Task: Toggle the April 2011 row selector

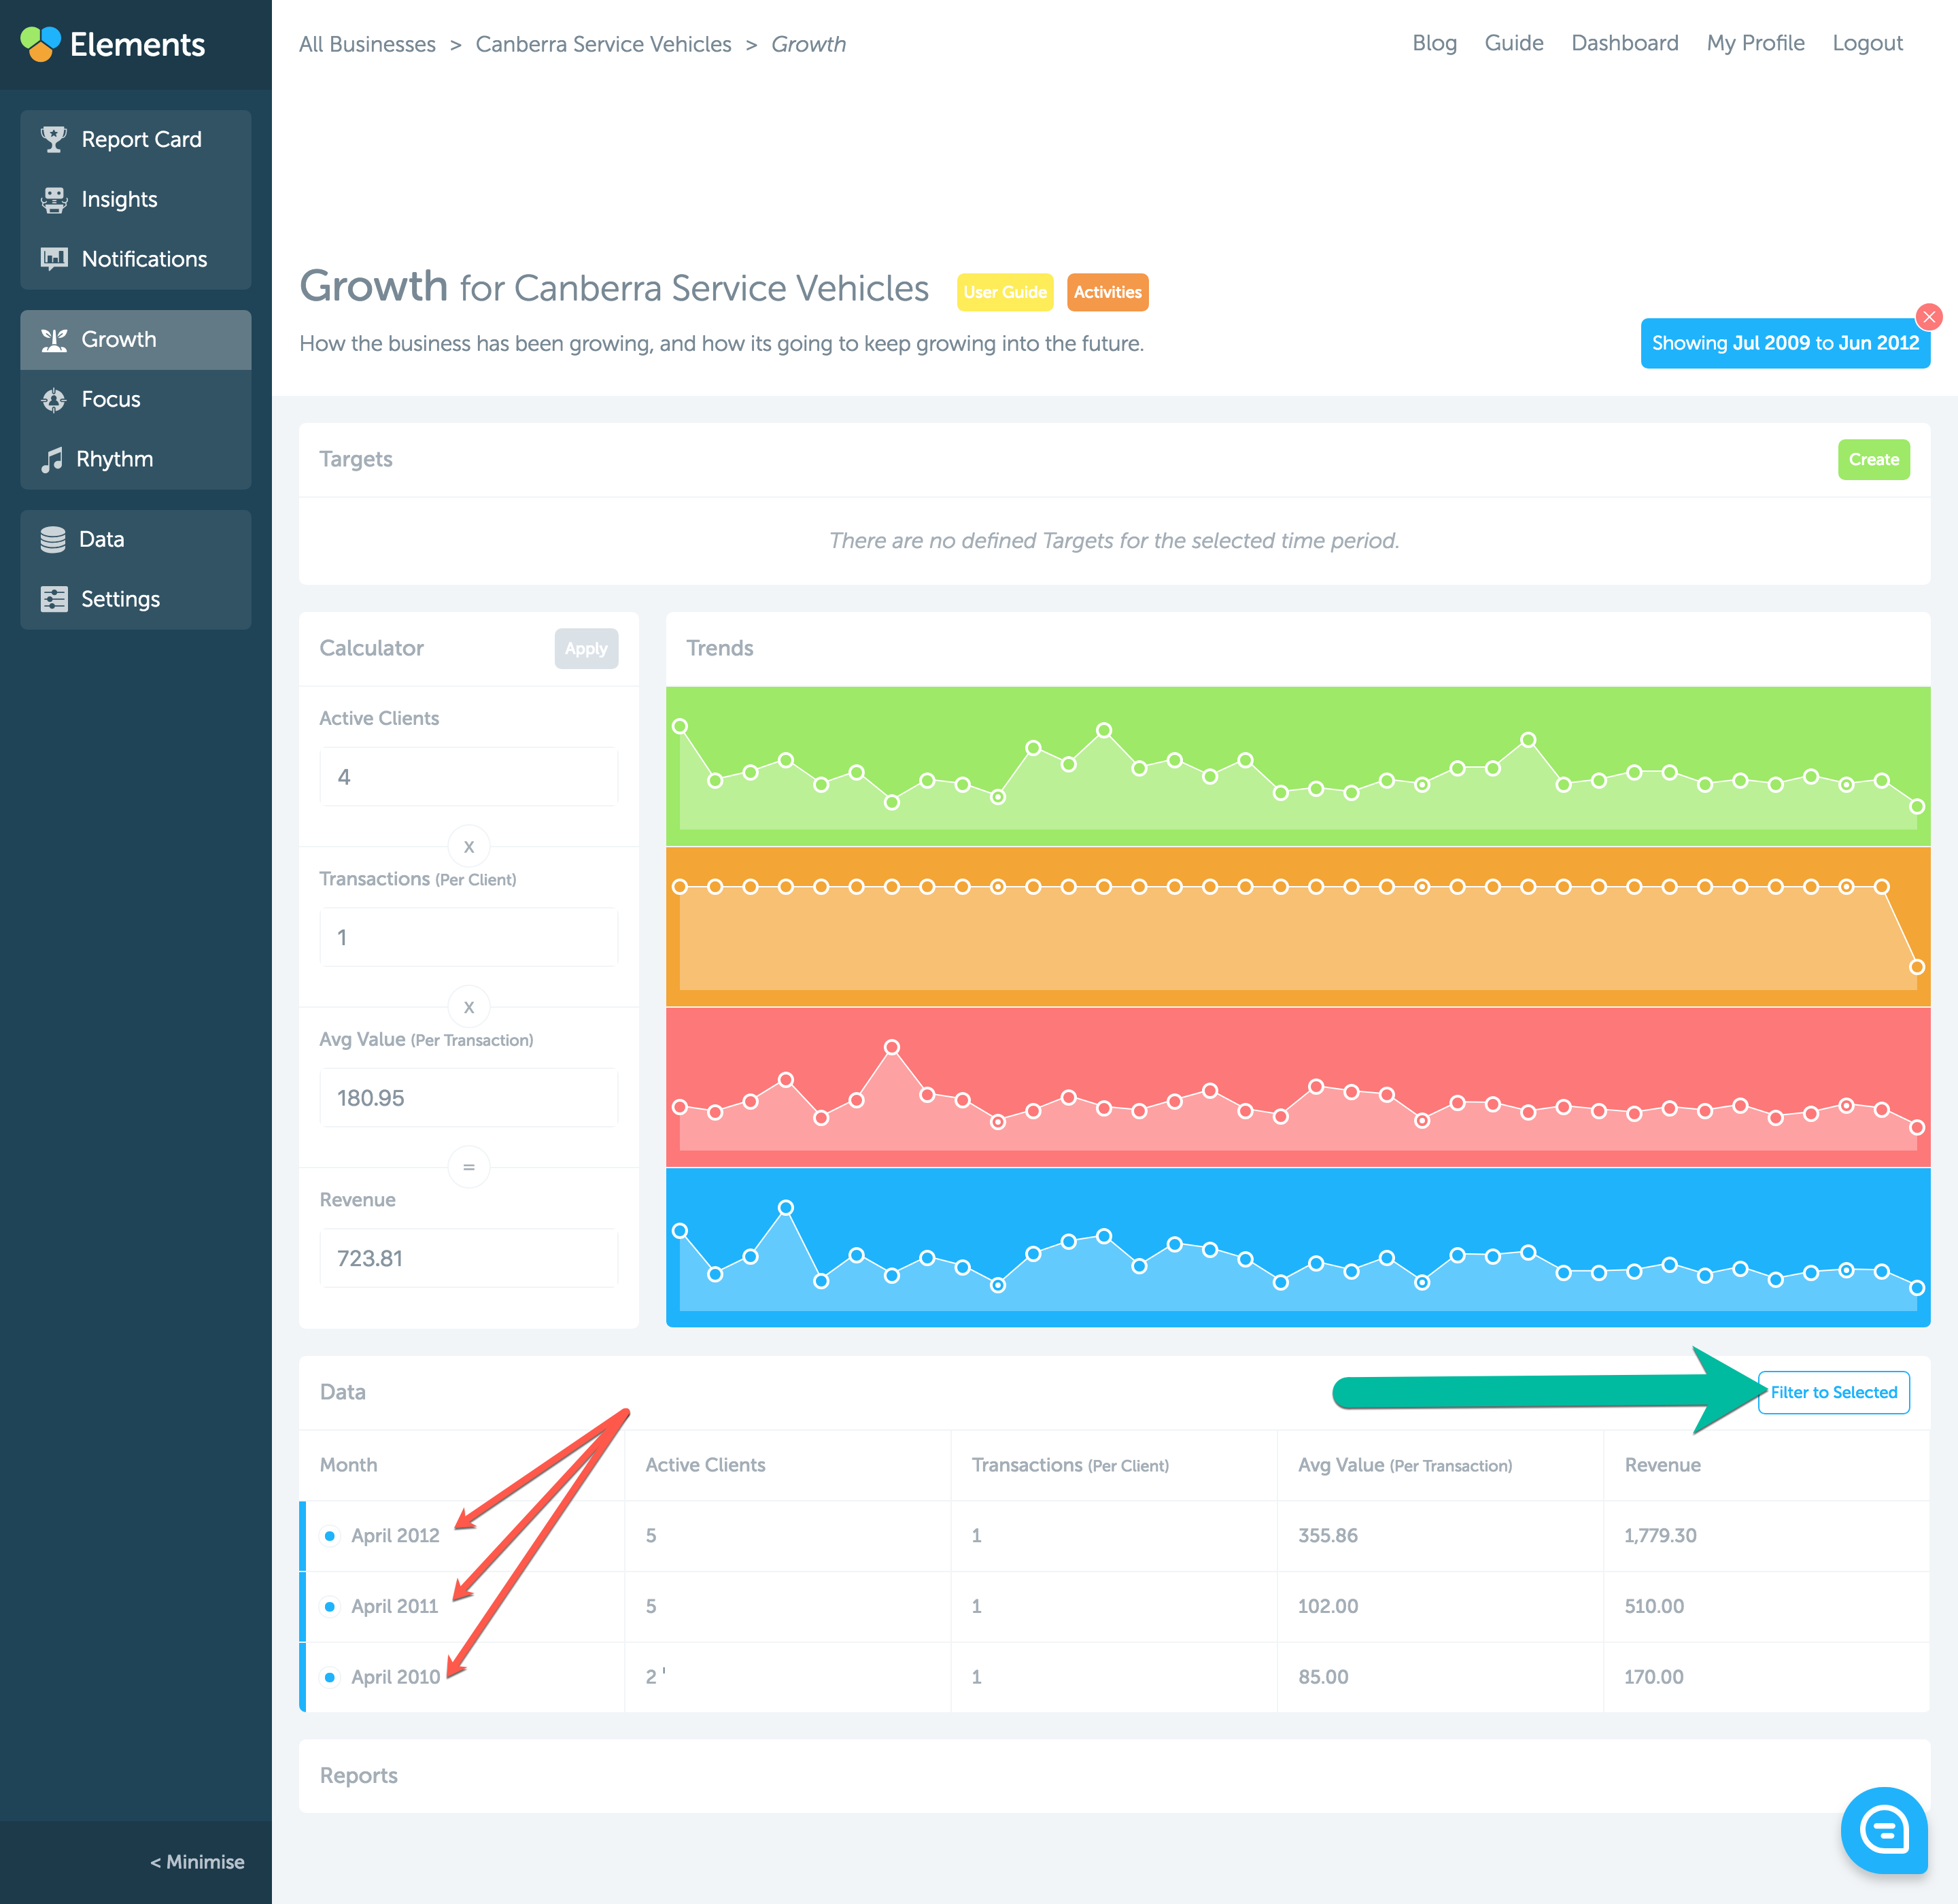Action: click(x=330, y=1606)
